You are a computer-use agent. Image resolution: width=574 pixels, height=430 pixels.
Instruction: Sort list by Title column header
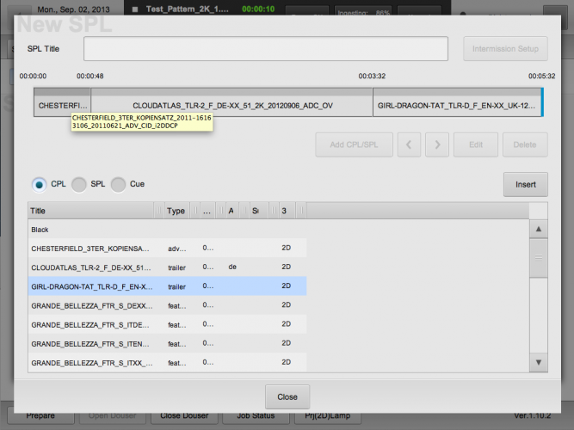tap(90, 211)
